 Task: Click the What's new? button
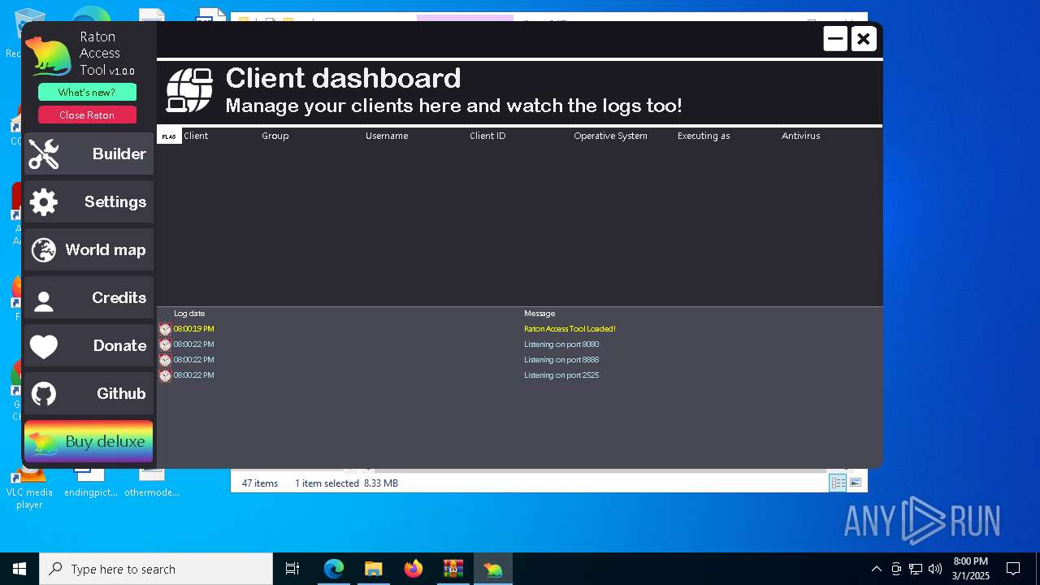tap(87, 92)
